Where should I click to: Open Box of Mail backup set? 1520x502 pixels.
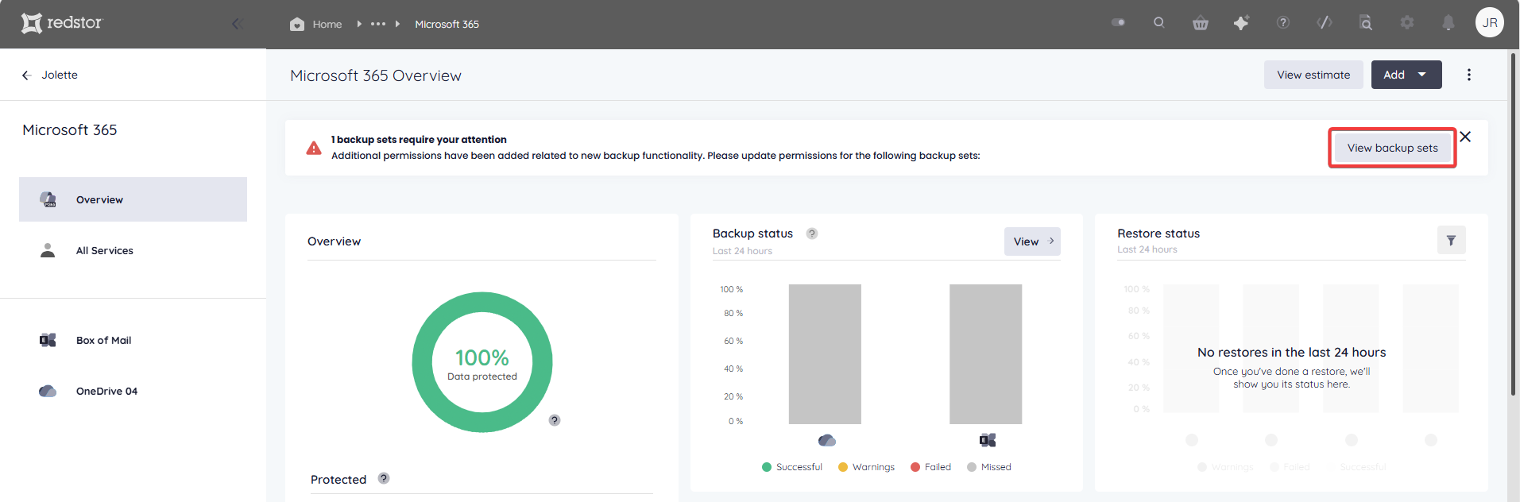(133, 340)
